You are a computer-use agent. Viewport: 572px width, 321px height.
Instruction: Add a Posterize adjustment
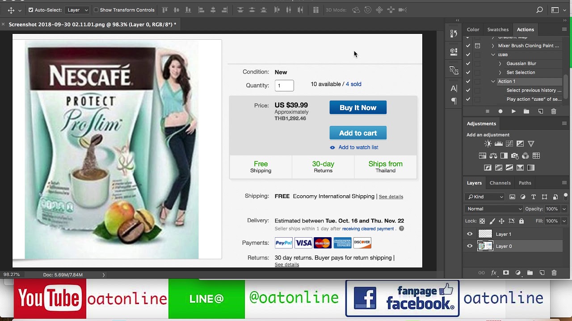[x=499, y=168]
